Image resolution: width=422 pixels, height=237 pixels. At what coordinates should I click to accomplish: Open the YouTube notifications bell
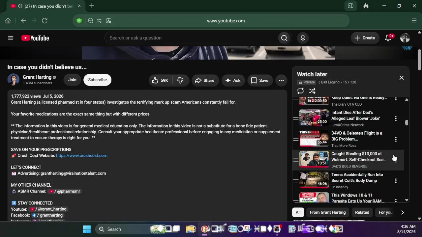pyautogui.click(x=388, y=38)
